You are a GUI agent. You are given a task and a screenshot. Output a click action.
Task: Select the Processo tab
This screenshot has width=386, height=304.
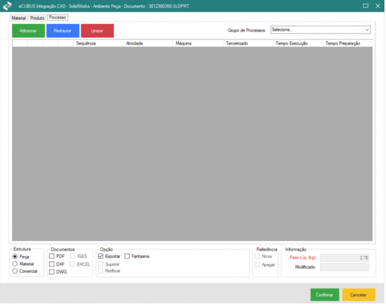(x=57, y=17)
